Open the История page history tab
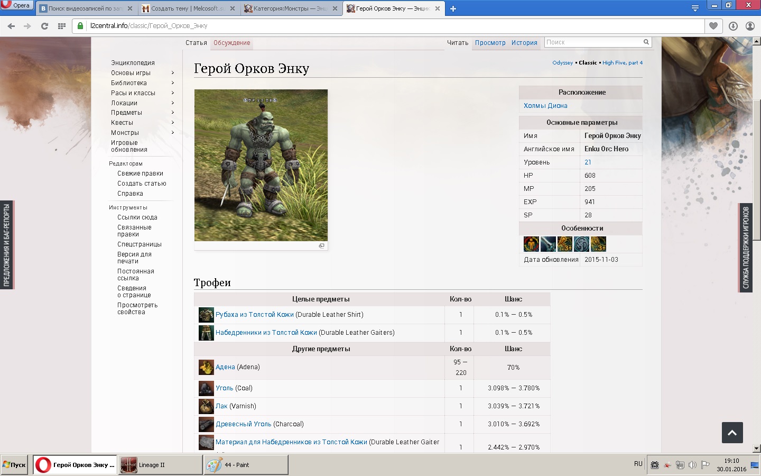The height and width of the screenshot is (476, 761). tap(524, 43)
